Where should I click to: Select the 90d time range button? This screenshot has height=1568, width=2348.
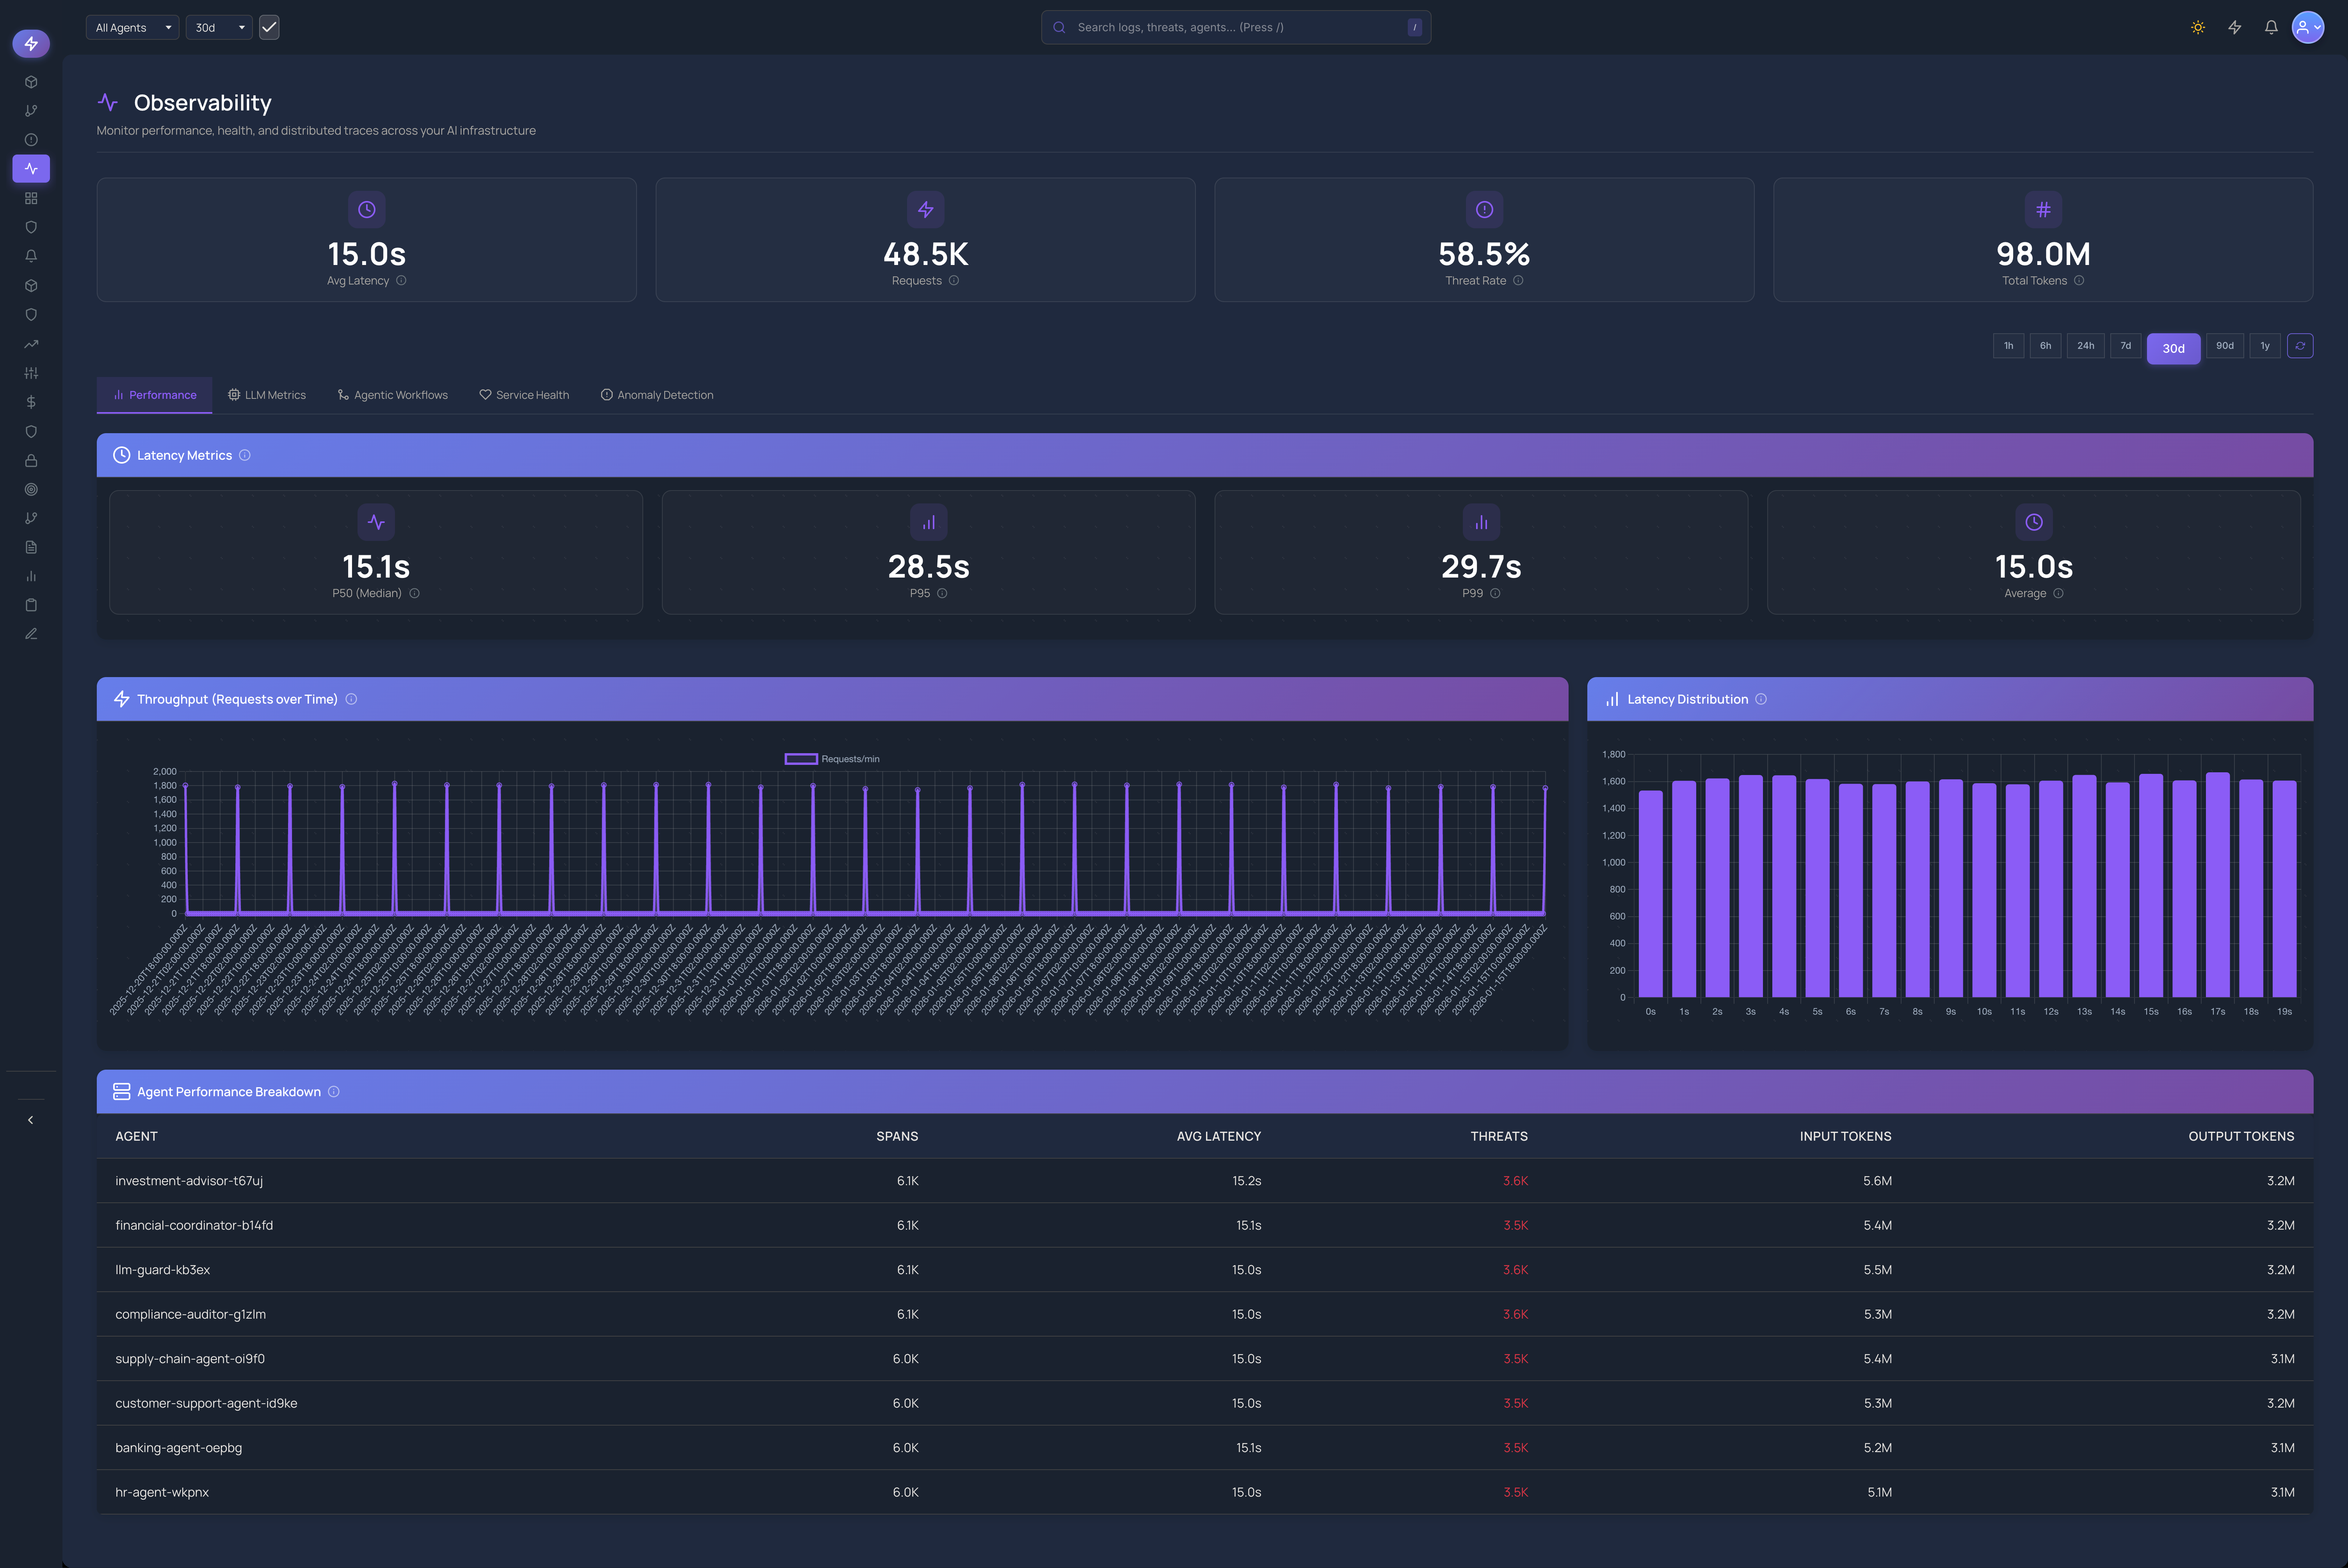pos(2224,346)
